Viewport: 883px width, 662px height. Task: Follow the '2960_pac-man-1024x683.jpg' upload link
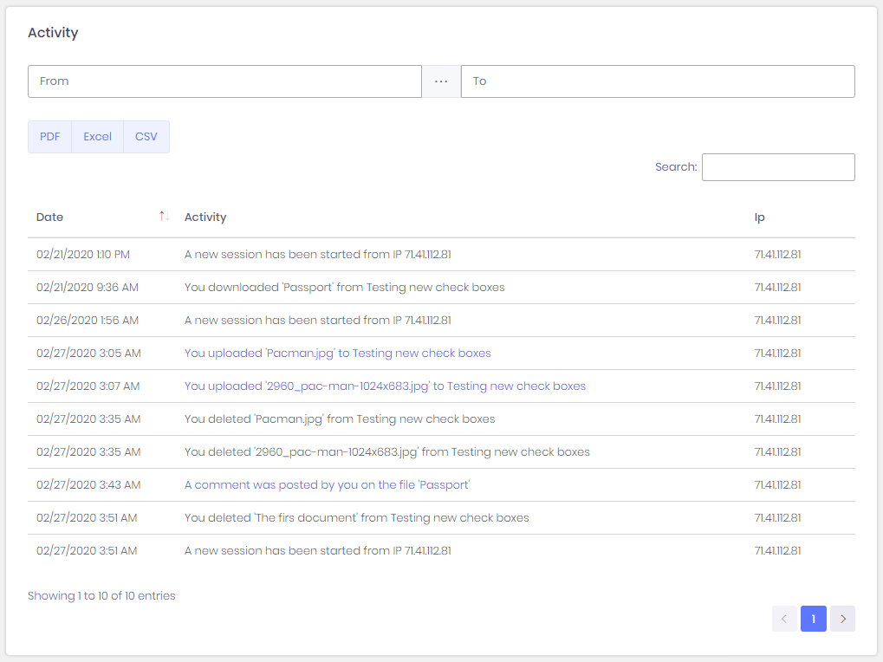tap(385, 386)
